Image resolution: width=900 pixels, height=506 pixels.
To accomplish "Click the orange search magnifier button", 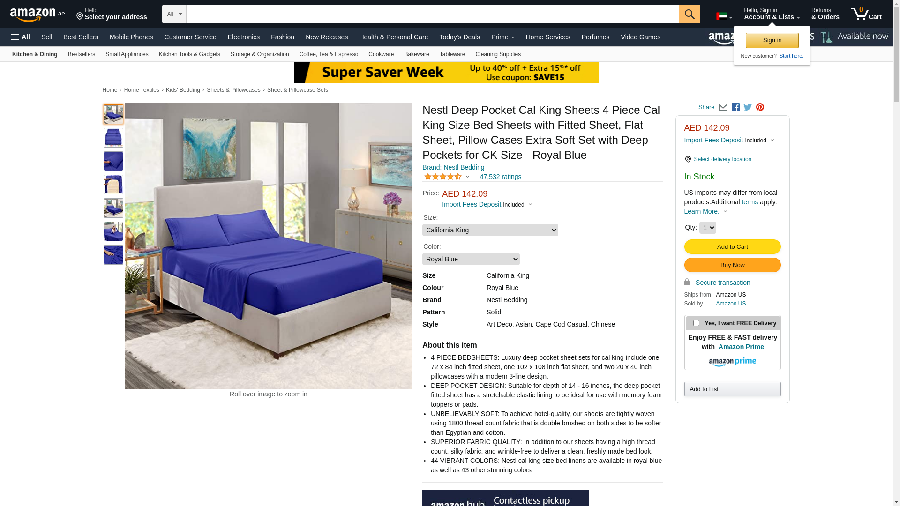I will 690,14.
